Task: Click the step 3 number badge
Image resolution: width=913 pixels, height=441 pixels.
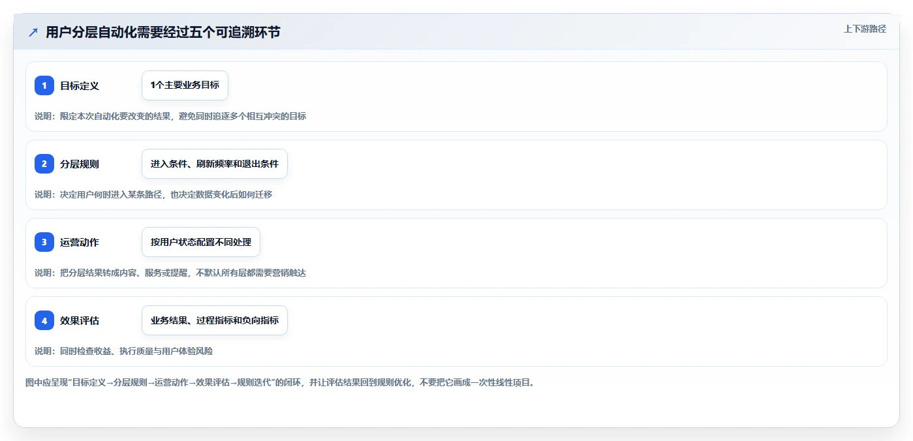Action: pyautogui.click(x=44, y=242)
